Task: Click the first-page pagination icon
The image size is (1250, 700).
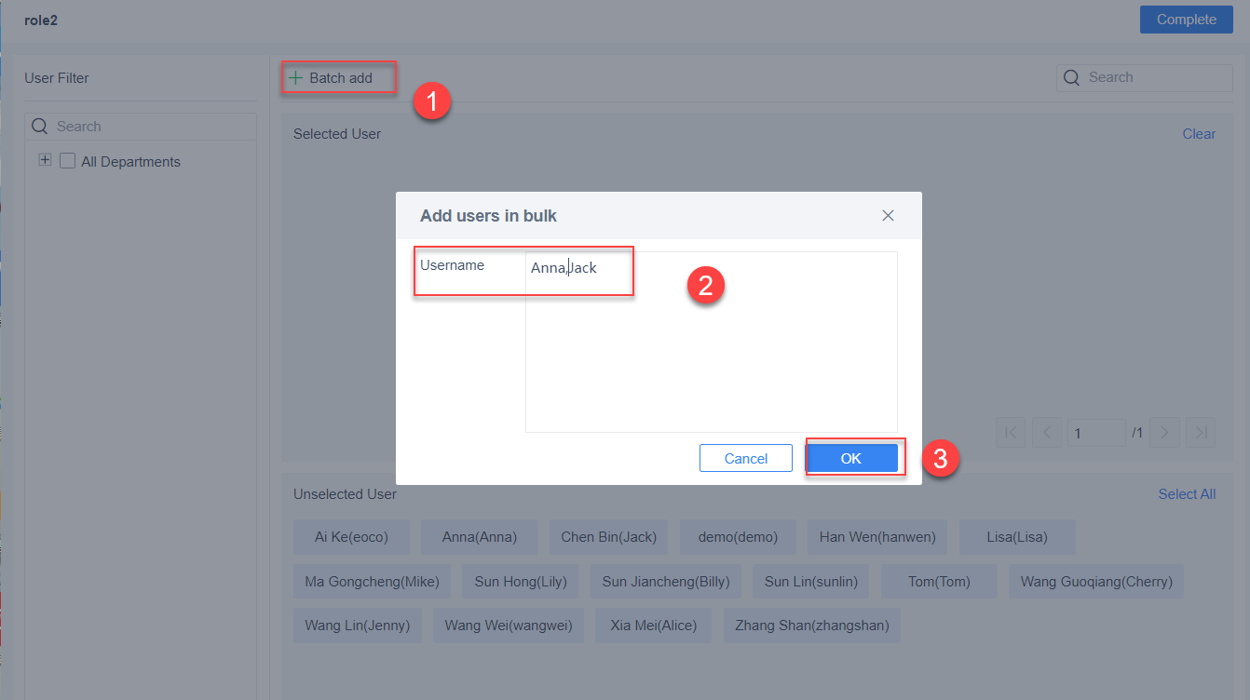Action: pos(1011,432)
